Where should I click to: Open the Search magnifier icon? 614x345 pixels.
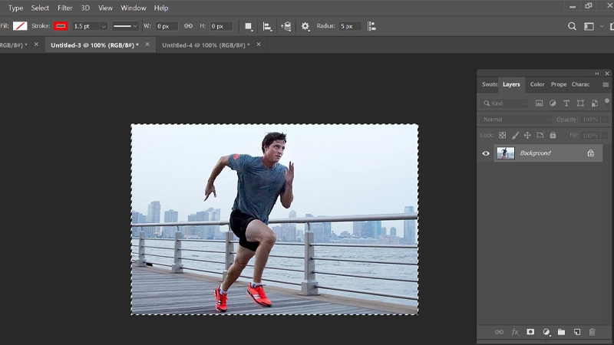pos(572,26)
